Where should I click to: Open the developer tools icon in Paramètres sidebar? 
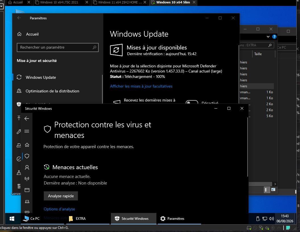[x=19, y=186]
